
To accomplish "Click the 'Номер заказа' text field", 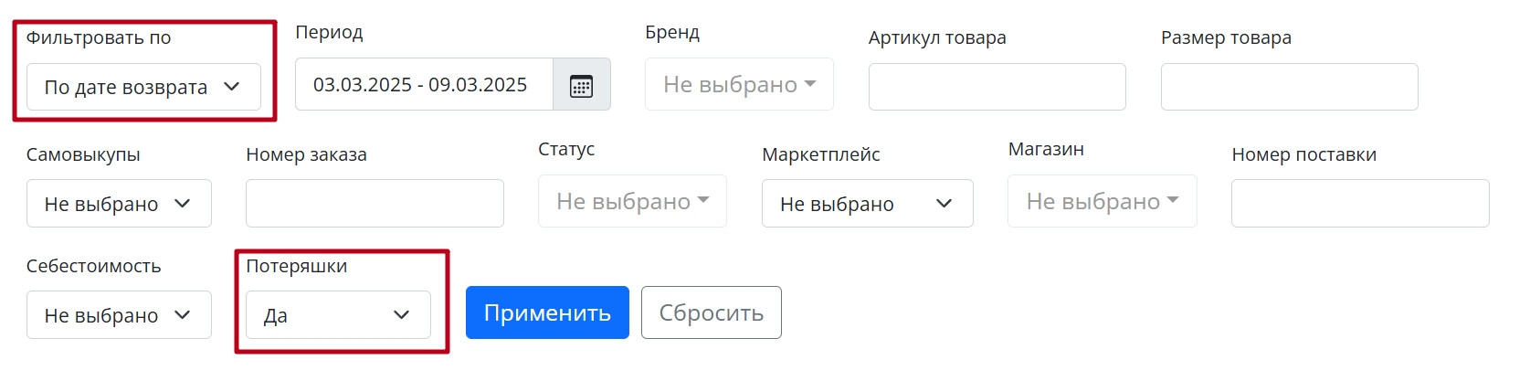I will [x=375, y=204].
